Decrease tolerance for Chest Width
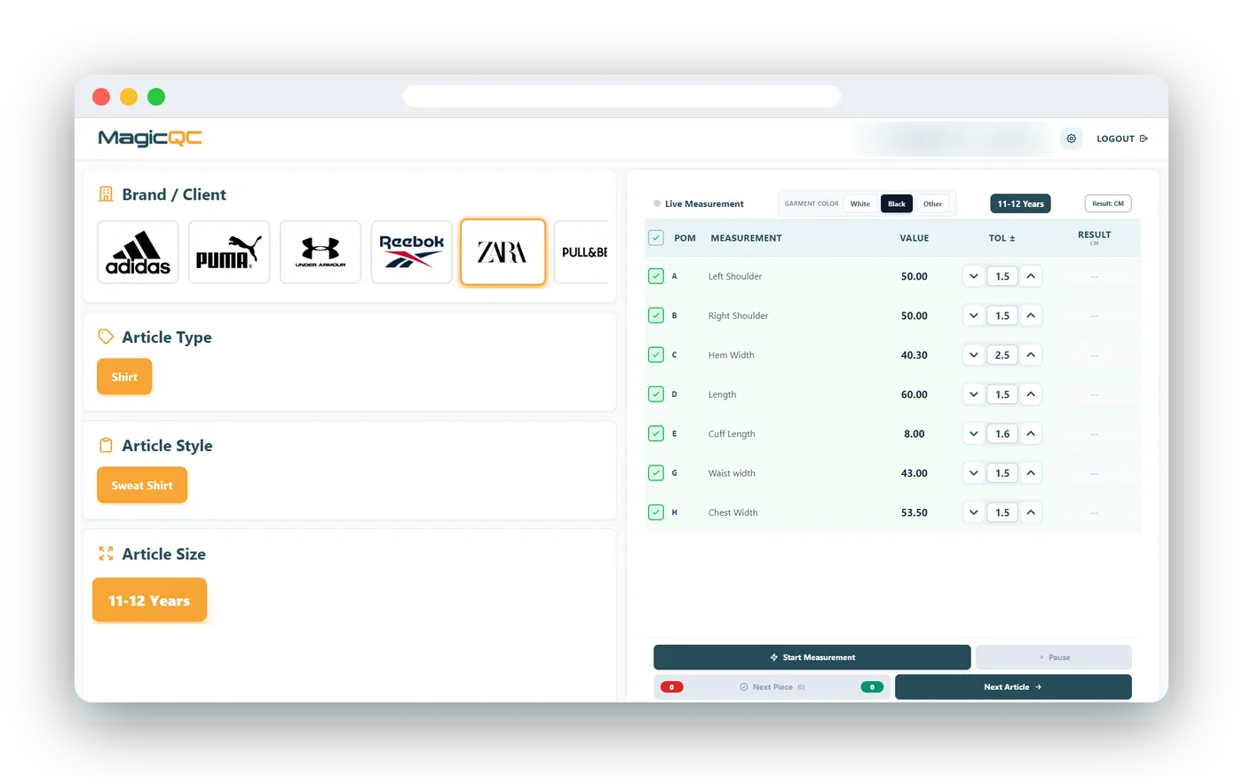 click(974, 512)
